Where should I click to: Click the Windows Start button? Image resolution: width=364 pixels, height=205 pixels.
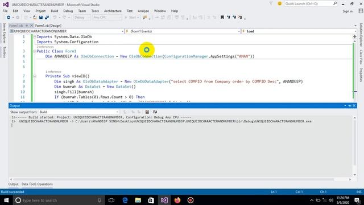point(6,200)
